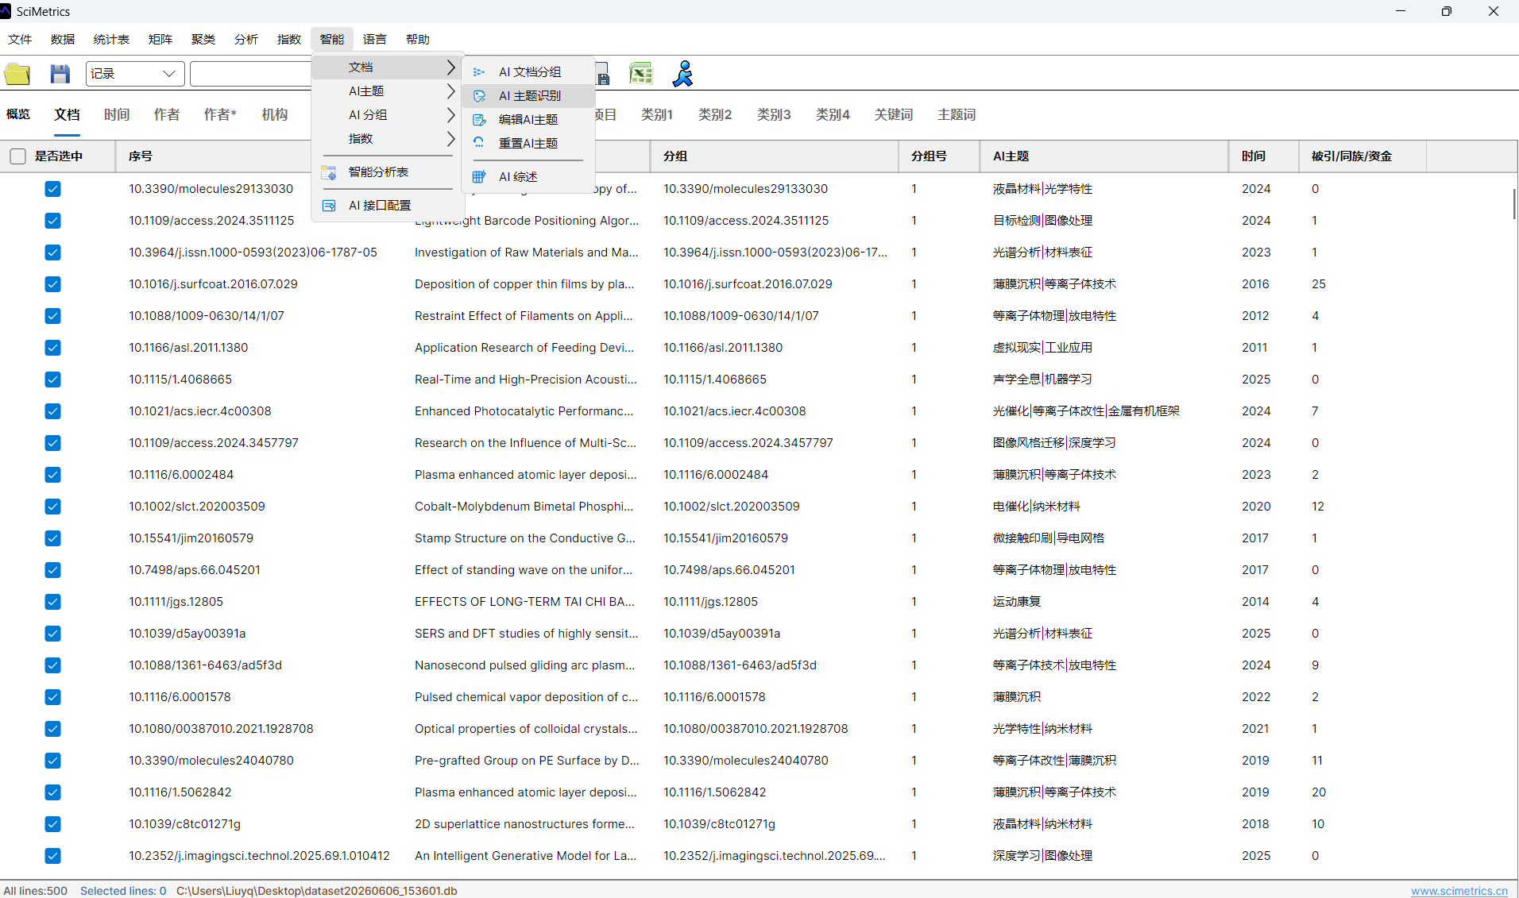Viewport: 1519px width, 898px height.
Task: Open the 数据 menu
Action: 63,39
